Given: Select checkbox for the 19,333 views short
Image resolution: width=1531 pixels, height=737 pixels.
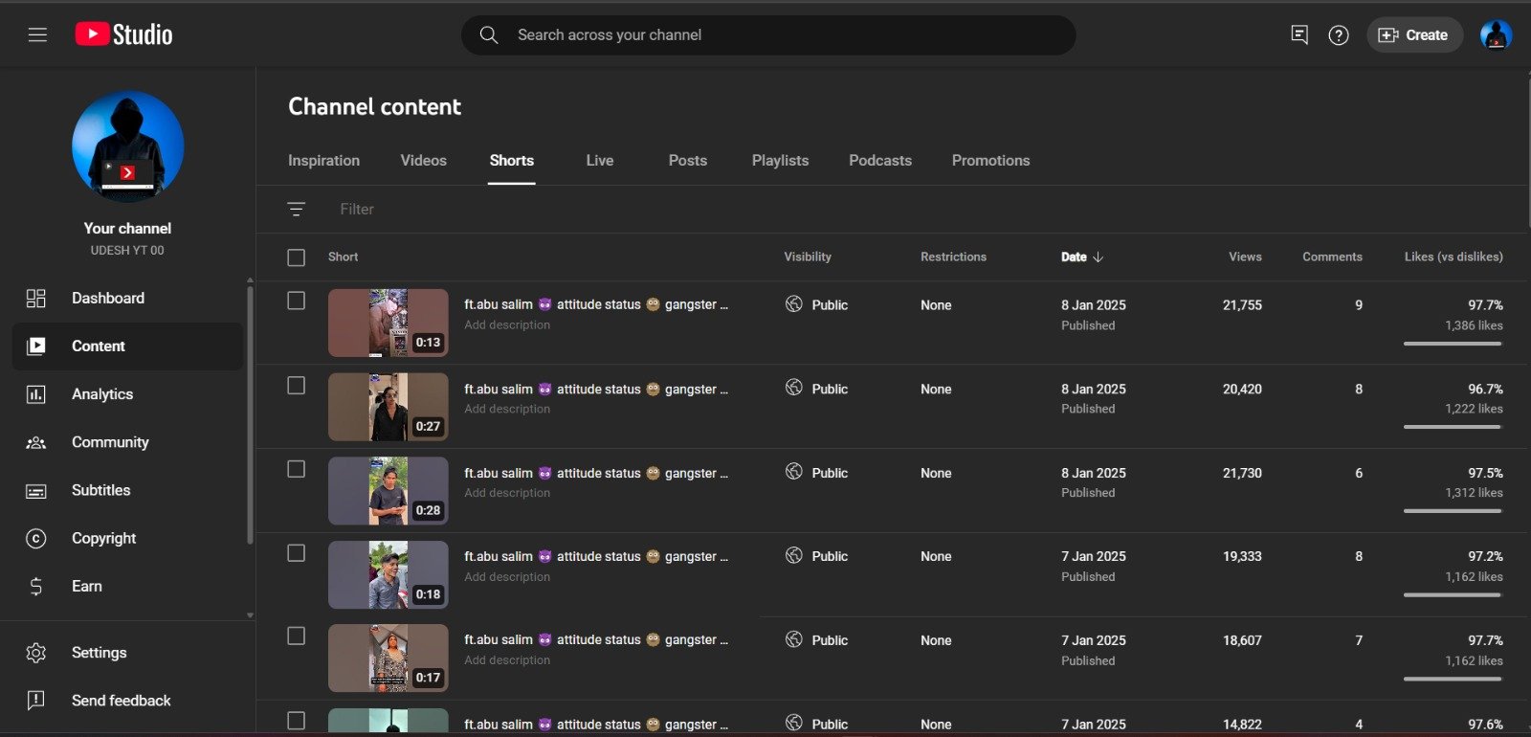Looking at the screenshot, I should click(x=297, y=553).
